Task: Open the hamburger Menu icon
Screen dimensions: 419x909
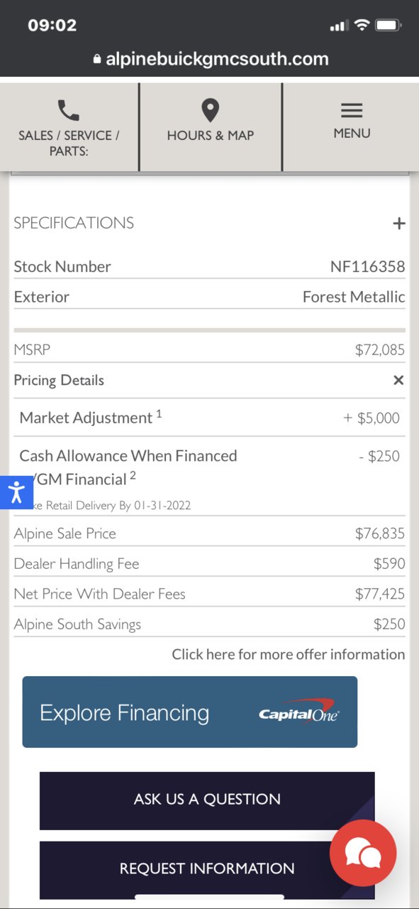Action: click(352, 111)
